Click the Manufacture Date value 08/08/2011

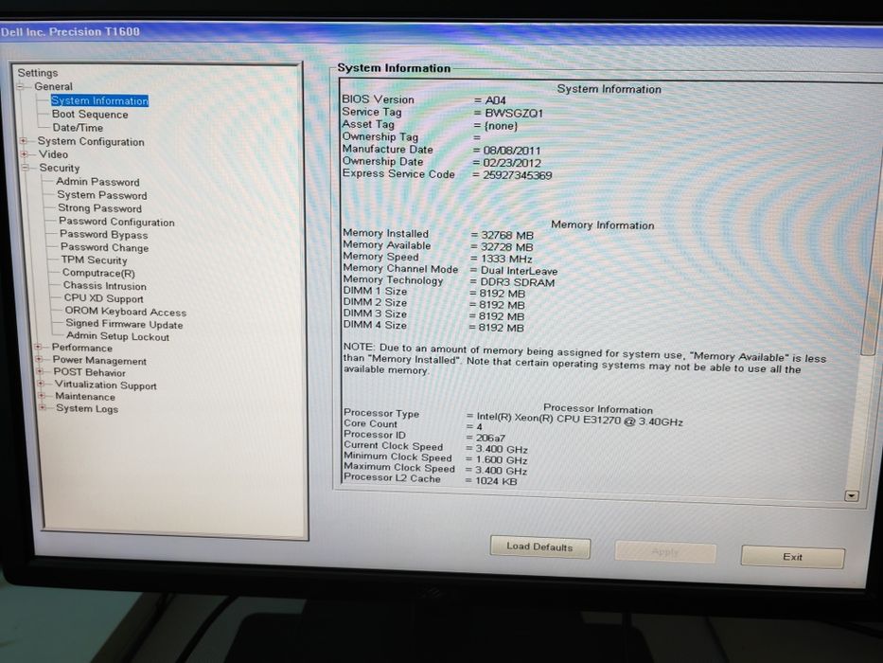click(512, 151)
